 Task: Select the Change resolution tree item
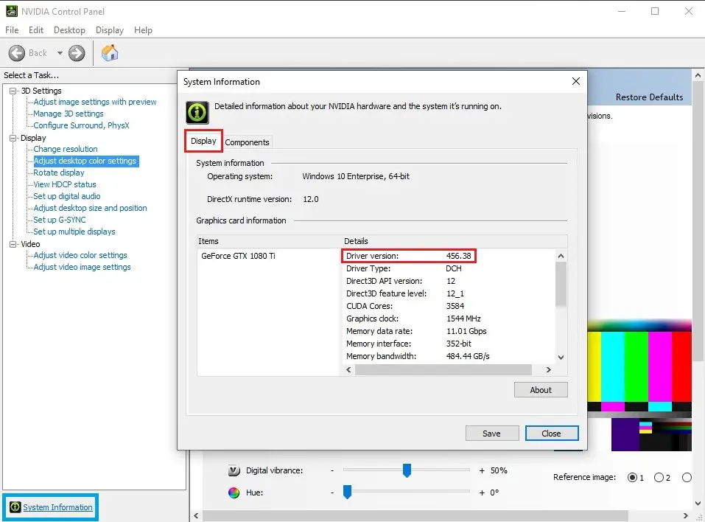pos(66,149)
